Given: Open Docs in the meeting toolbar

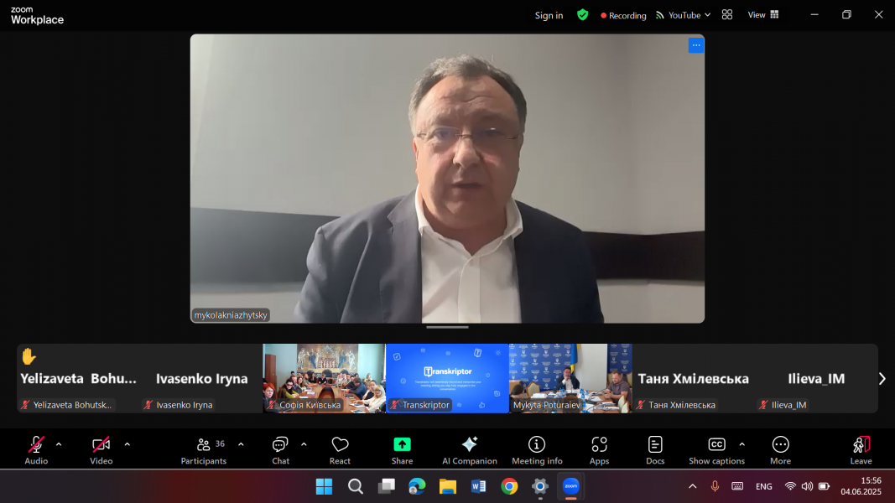Looking at the screenshot, I should click(x=655, y=449).
